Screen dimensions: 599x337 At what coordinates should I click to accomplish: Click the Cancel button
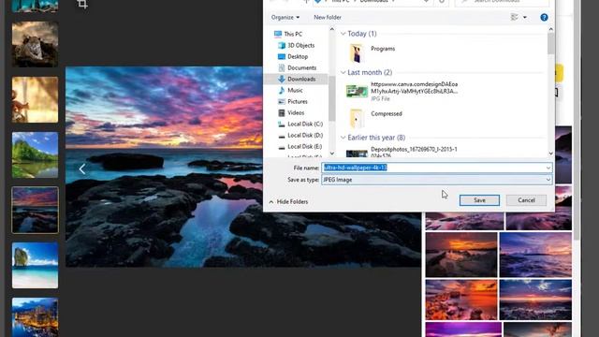(526, 200)
